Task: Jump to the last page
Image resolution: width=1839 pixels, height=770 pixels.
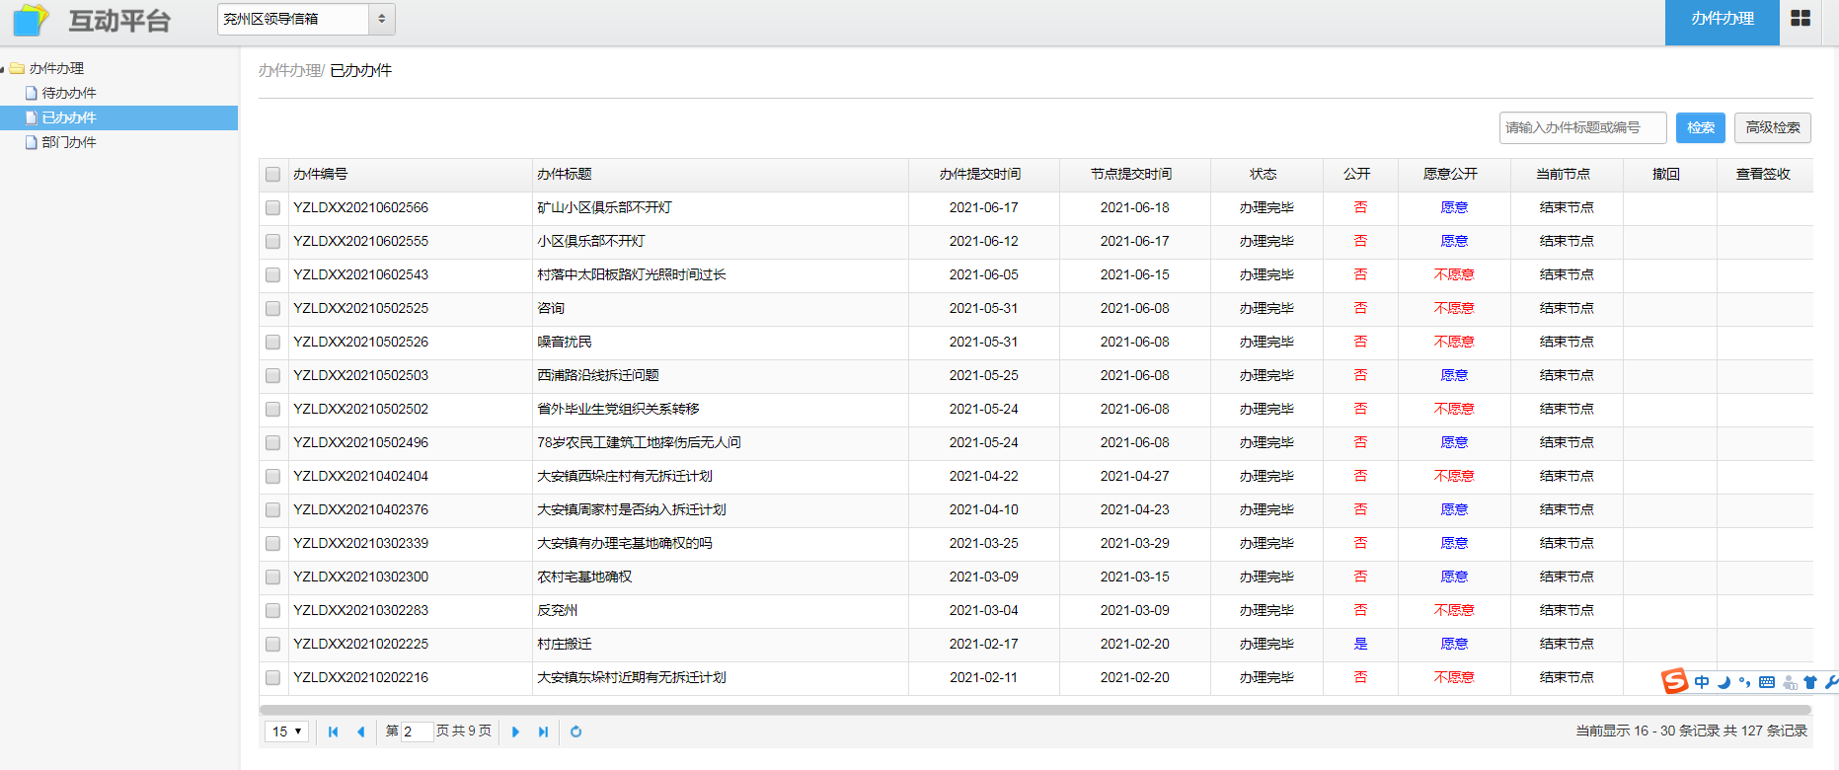Action: click(x=543, y=731)
